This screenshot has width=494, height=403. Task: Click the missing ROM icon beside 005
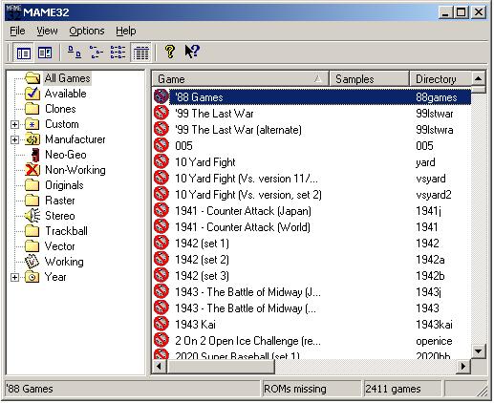(161, 145)
